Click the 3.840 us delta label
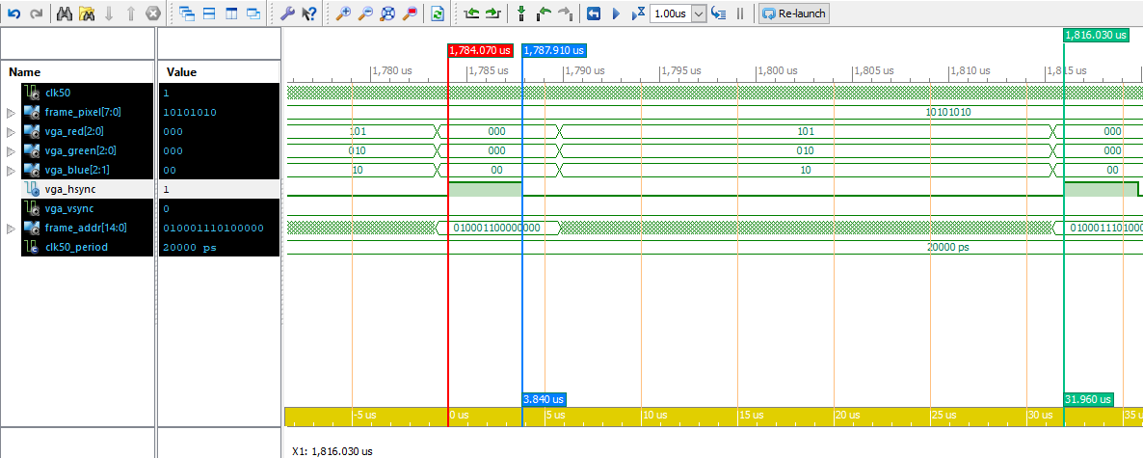This screenshot has width=1143, height=458. [x=544, y=399]
